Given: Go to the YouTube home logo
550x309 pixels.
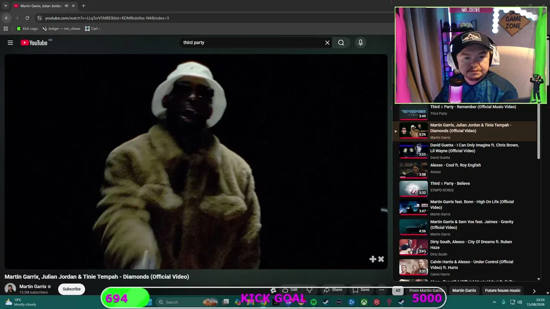Looking at the screenshot, I should [x=34, y=42].
